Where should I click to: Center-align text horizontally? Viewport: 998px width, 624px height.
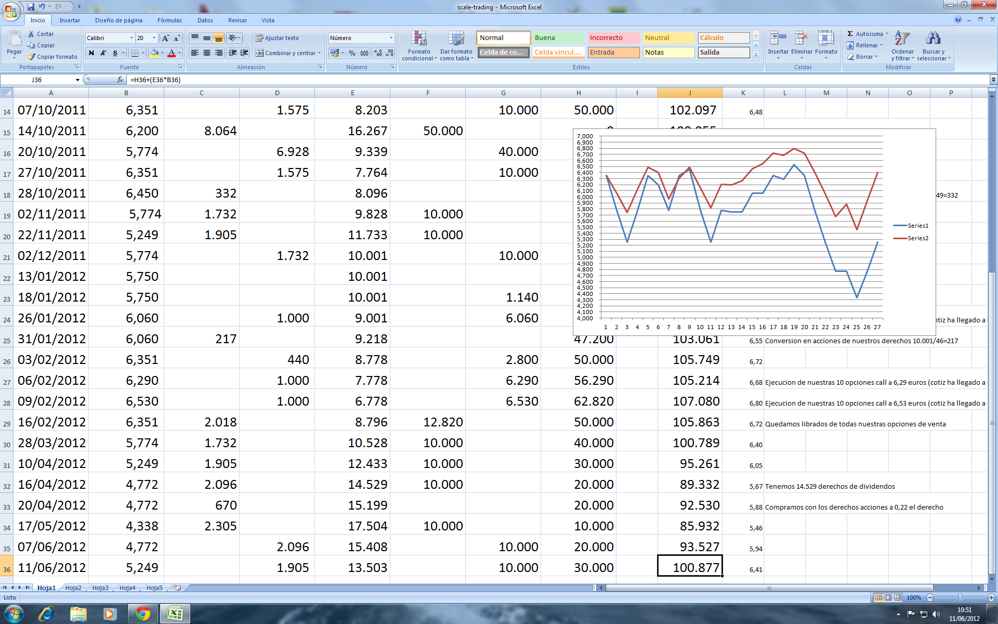207,53
